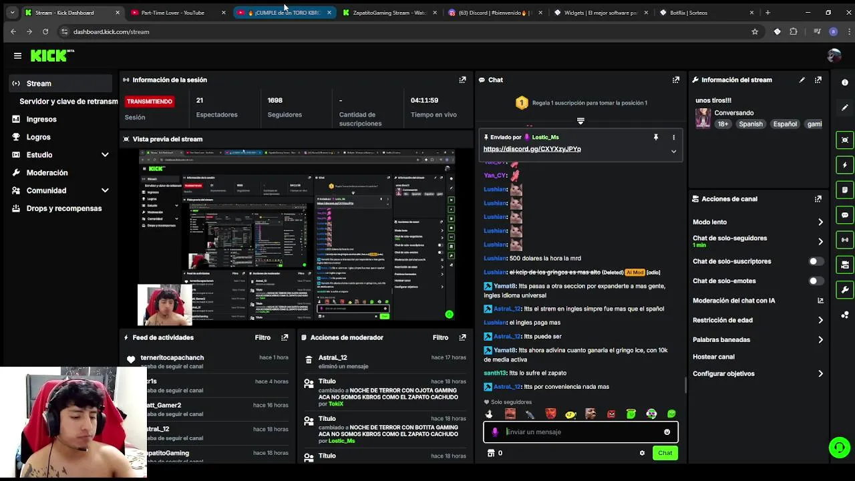Toggle Chat de solo-suscriptores switch

click(816, 261)
